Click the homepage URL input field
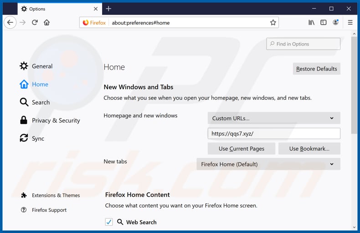This screenshot has height=233, width=360. [x=274, y=133]
